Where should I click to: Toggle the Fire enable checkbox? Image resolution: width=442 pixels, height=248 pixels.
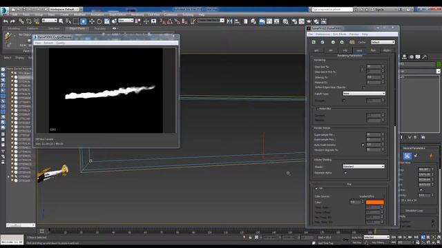316,188
